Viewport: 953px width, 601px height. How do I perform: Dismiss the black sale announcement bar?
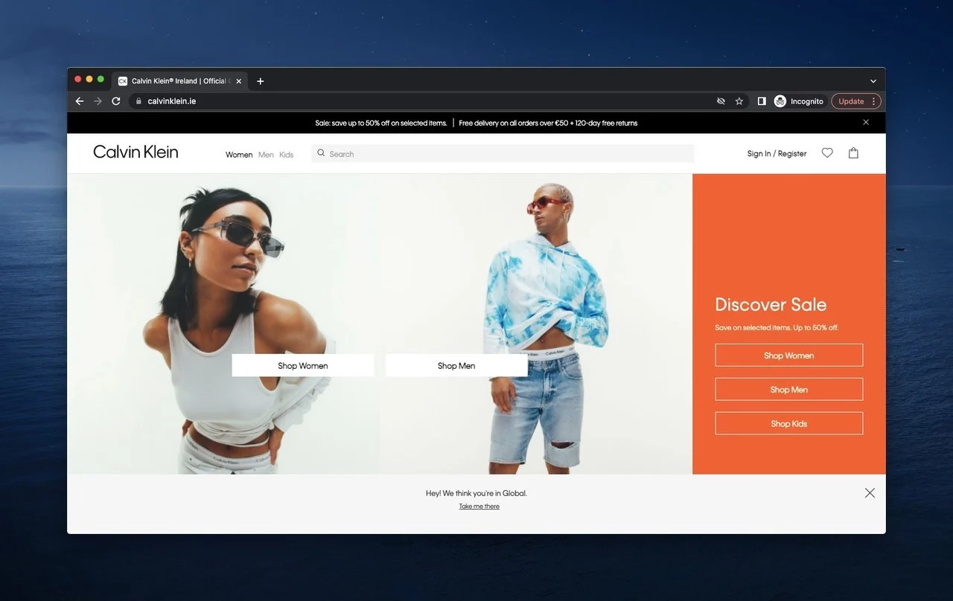coord(866,122)
